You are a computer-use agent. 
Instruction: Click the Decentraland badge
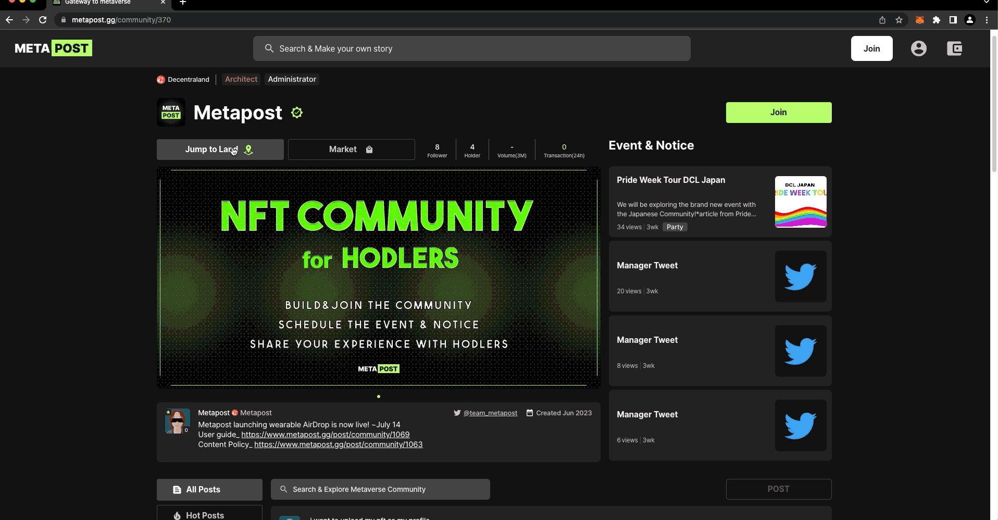click(x=183, y=80)
